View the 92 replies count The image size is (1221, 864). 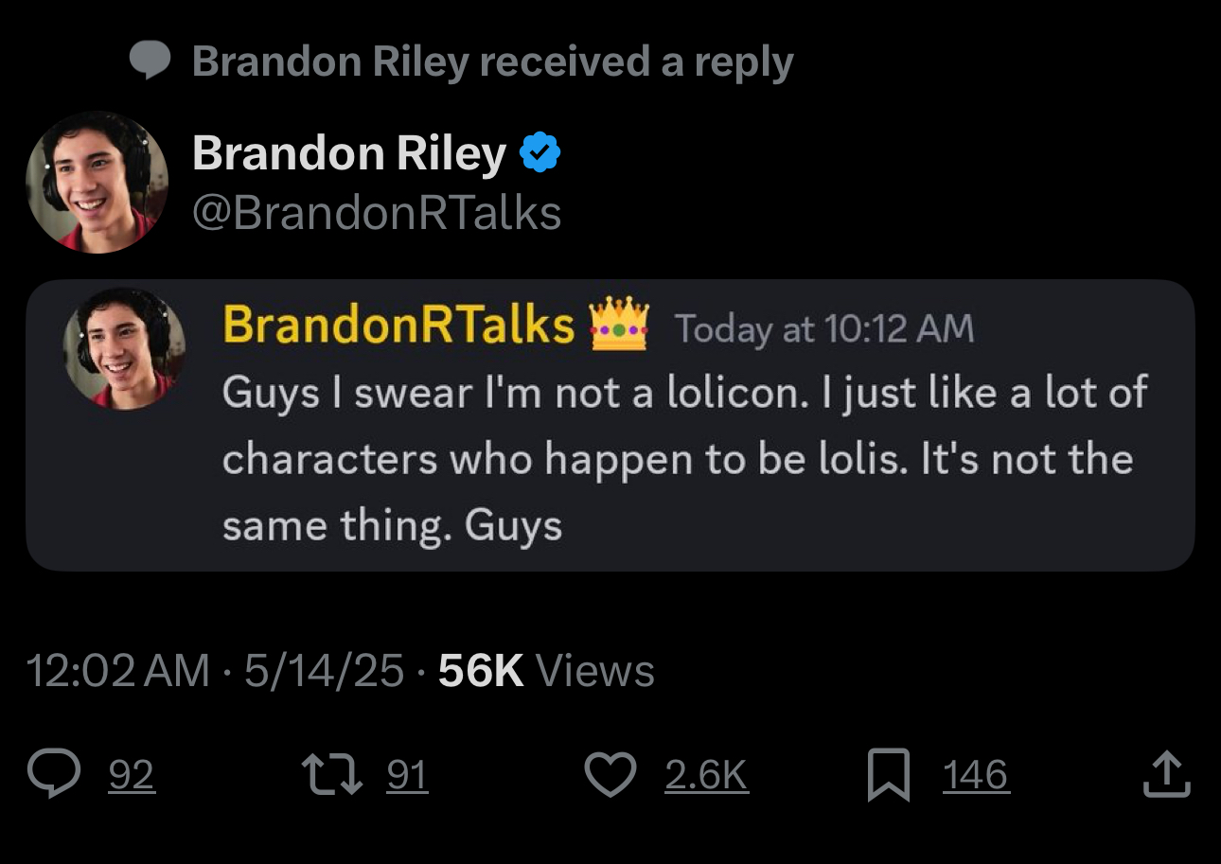[132, 776]
